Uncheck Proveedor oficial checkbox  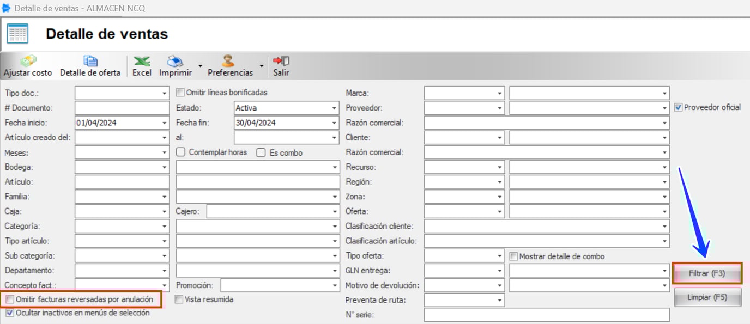coord(679,107)
